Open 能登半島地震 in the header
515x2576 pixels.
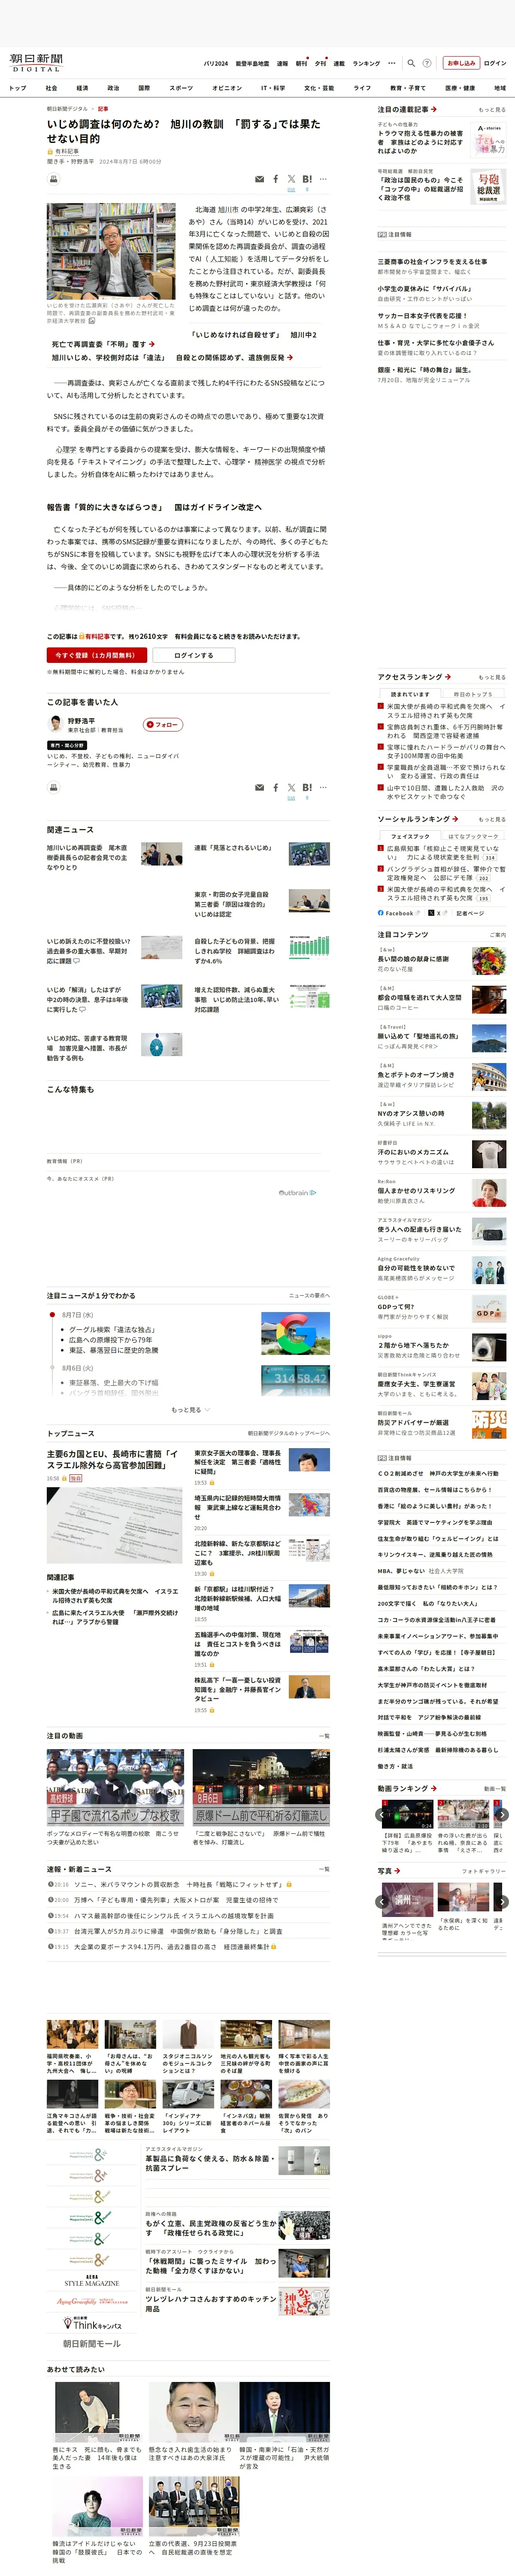pyautogui.click(x=252, y=63)
